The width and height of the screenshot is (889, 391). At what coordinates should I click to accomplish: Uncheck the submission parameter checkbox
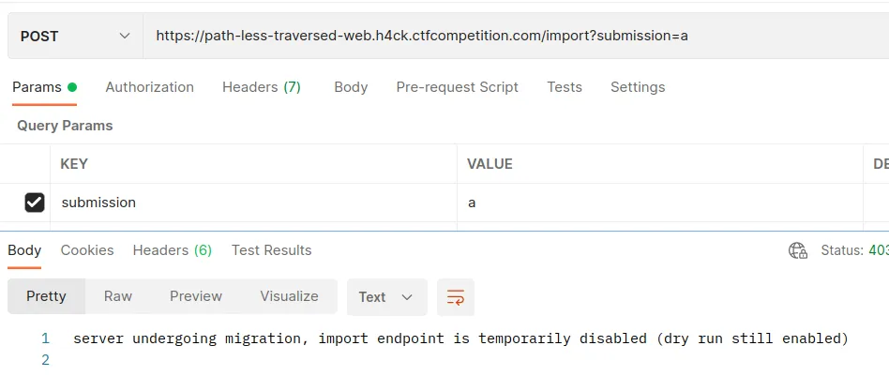click(x=35, y=203)
